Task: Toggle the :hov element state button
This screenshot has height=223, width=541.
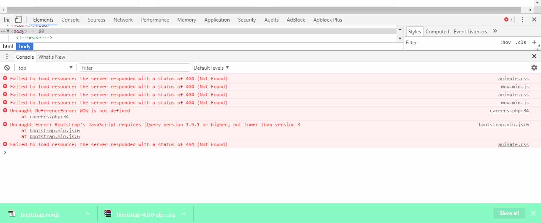Action: 505,42
